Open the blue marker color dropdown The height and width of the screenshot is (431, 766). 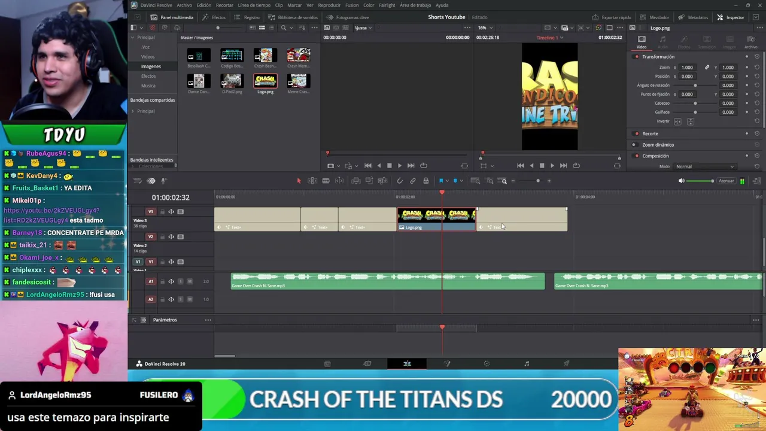tap(461, 181)
